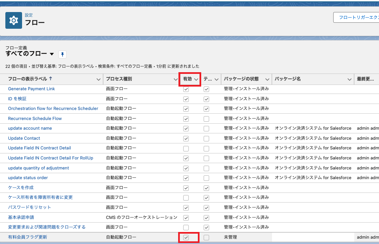Screen dimensions: 379x244
Task: Open Update Field IN Contract Detail For RollUp
Action: point(50,158)
